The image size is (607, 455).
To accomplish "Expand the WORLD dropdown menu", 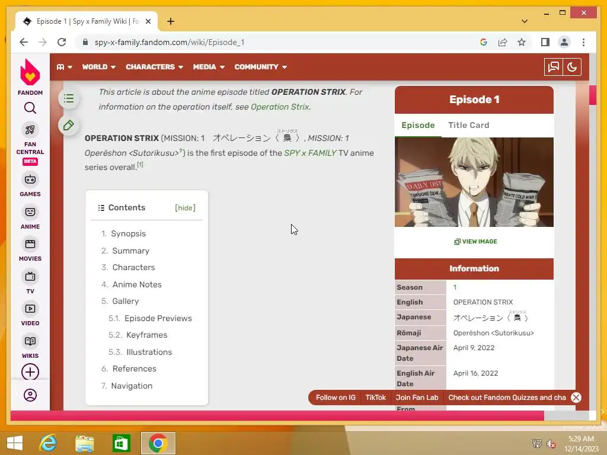I will (99, 67).
